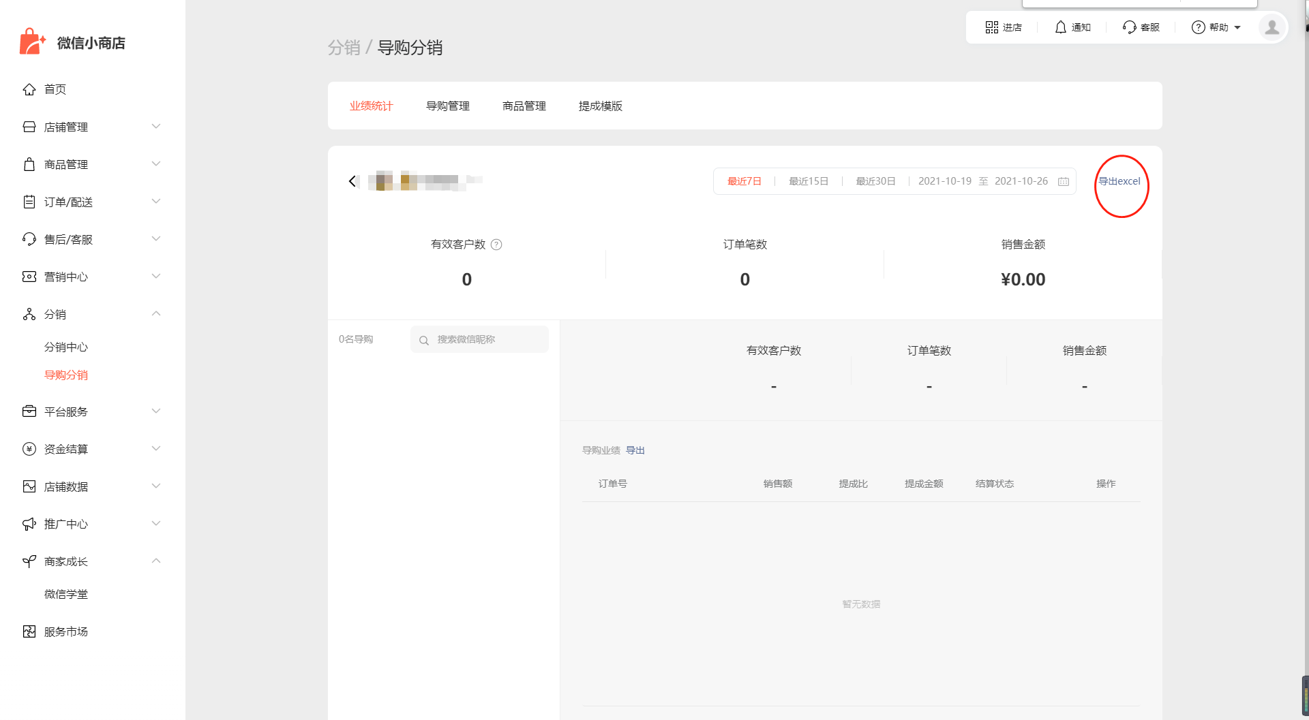
Task: Open notifications via the bell icon
Action: [1061, 27]
